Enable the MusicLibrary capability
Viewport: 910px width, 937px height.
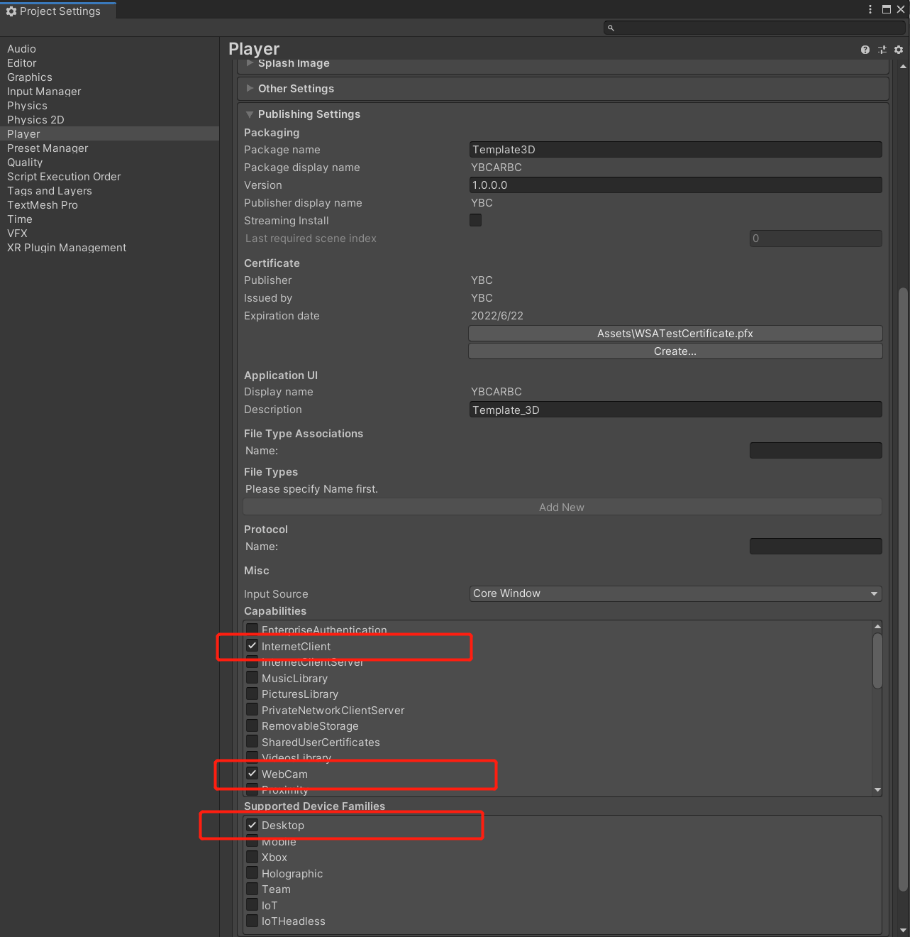253,677
